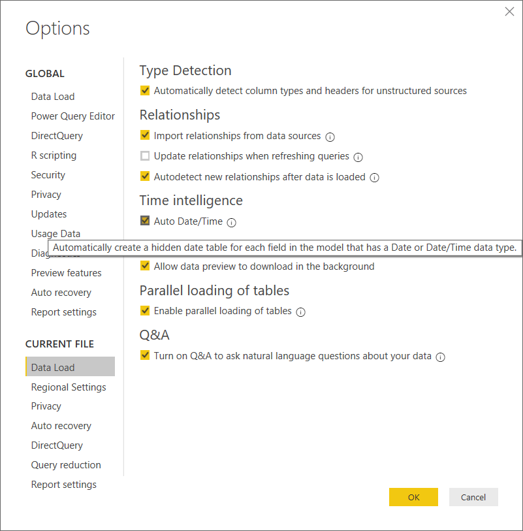Enable Update relationships when refreshing queries
This screenshot has width=523, height=531.
point(145,156)
